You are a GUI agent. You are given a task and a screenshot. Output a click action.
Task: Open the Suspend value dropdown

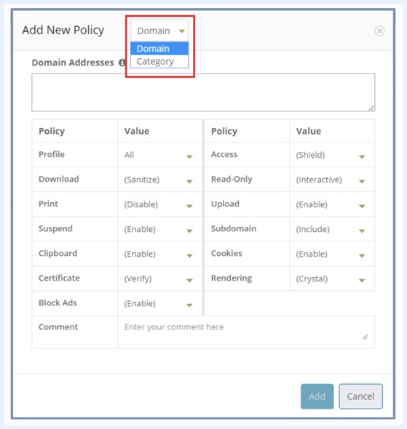(159, 229)
